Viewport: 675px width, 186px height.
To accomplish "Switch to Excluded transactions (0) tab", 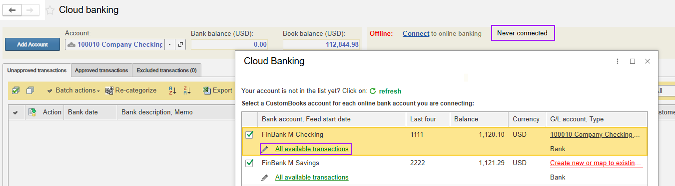I will point(166,71).
